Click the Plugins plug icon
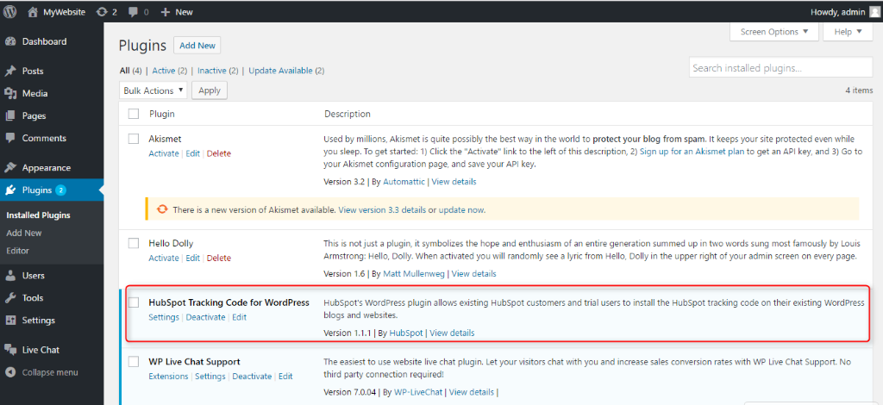Viewport: 883px width, 405px height. (10, 190)
